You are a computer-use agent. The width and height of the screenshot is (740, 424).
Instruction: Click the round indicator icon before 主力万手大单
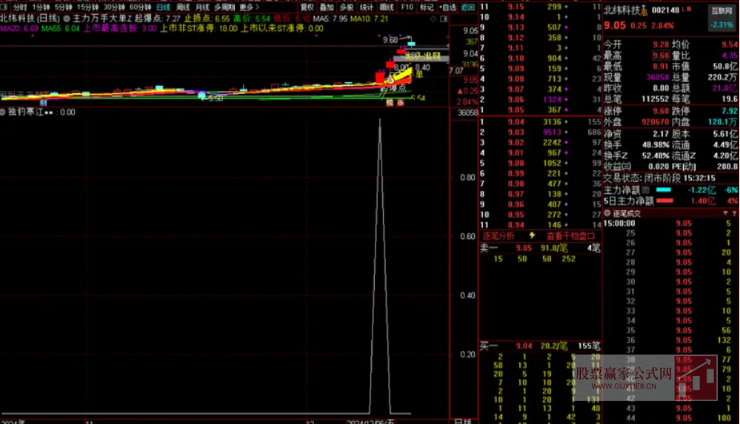(x=67, y=17)
